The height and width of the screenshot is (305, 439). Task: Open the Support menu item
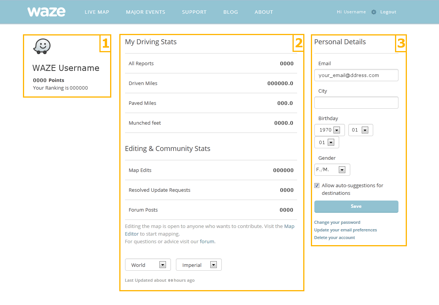point(194,12)
